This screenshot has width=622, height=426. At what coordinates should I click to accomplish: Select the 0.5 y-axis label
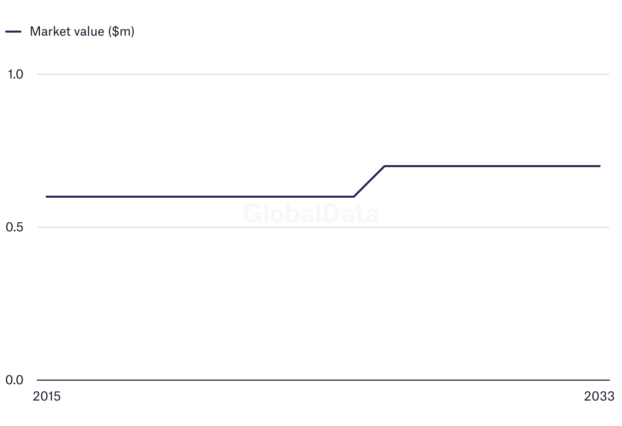[15, 227]
